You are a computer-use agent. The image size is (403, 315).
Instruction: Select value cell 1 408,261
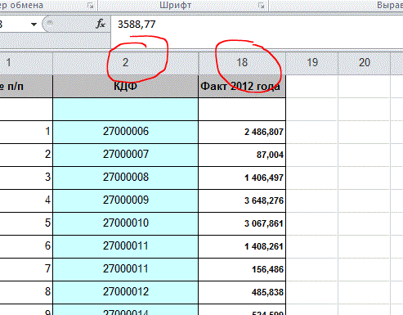click(x=242, y=246)
